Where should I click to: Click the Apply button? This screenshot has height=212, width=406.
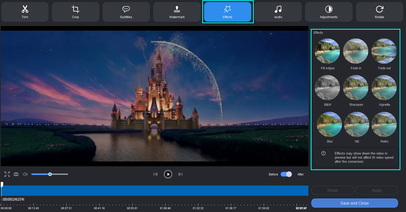point(377,190)
